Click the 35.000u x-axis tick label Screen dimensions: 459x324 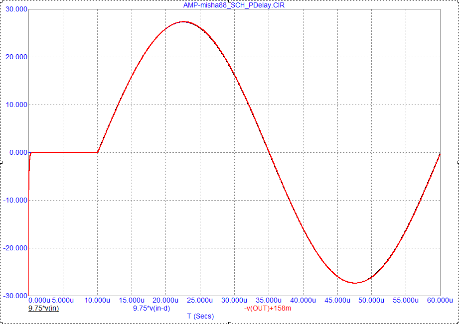click(269, 301)
